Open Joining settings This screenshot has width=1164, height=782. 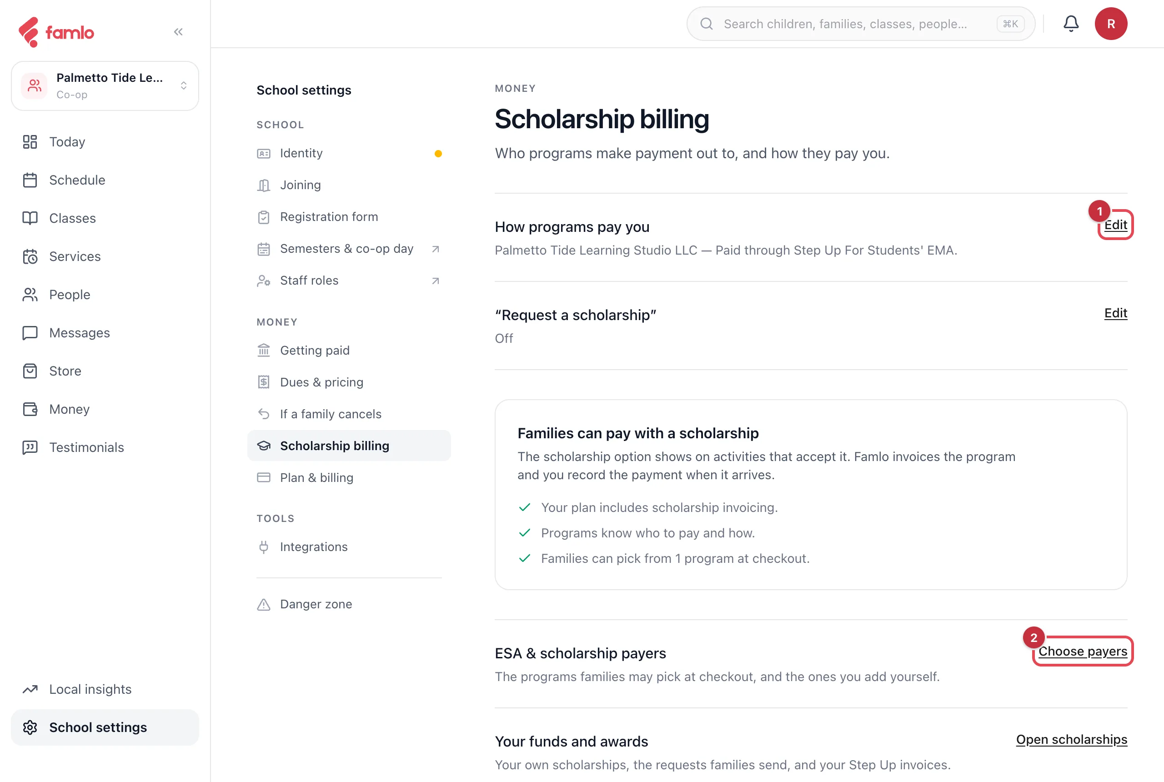349,185
